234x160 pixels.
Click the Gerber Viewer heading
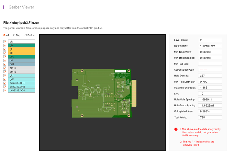21,7
